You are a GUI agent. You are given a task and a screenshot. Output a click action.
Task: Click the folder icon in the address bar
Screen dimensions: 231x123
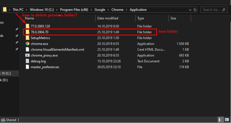[5, 10]
